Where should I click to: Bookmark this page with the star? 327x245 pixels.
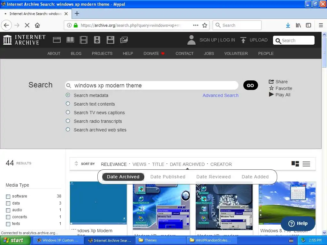click(205, 26)
